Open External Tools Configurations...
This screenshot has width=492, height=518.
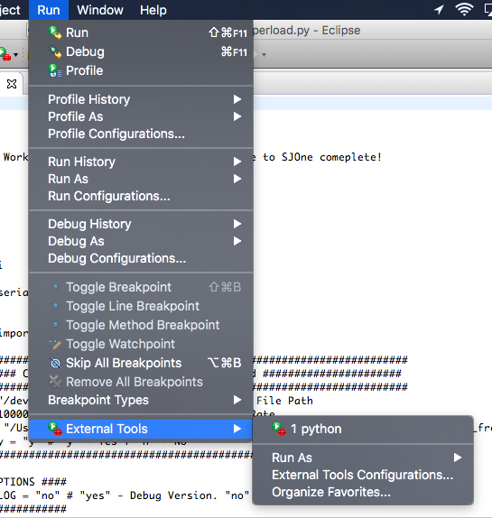pyautogui.click(x=363, y=475)
